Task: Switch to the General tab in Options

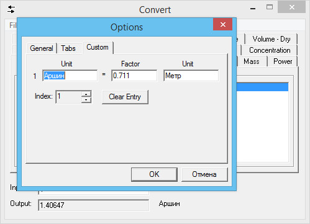Action: 42,48
